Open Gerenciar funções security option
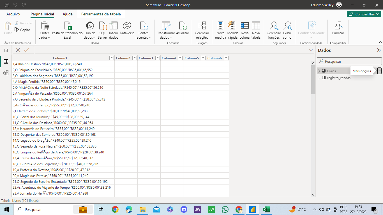Image resolution: width=383 pixels, height=215 pixels. (x=274, y=30)
